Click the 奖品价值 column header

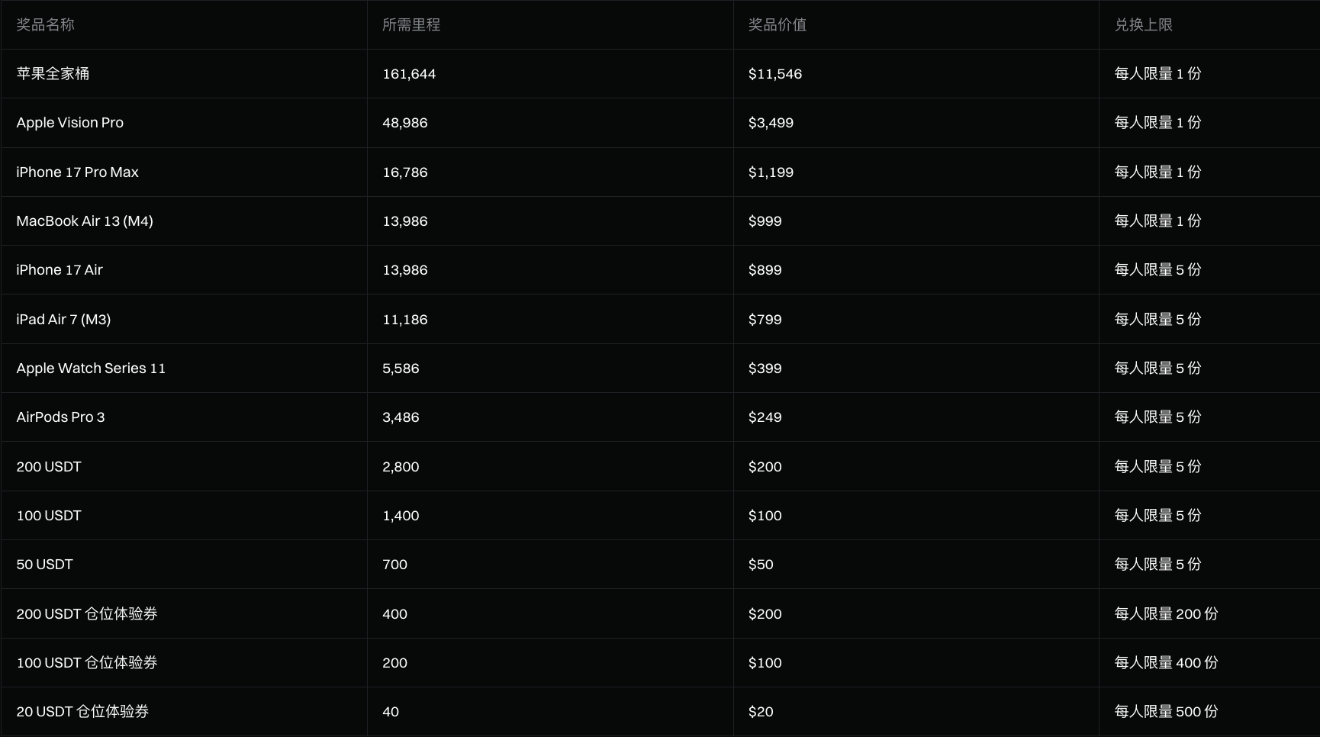click(x=777, y=25)
